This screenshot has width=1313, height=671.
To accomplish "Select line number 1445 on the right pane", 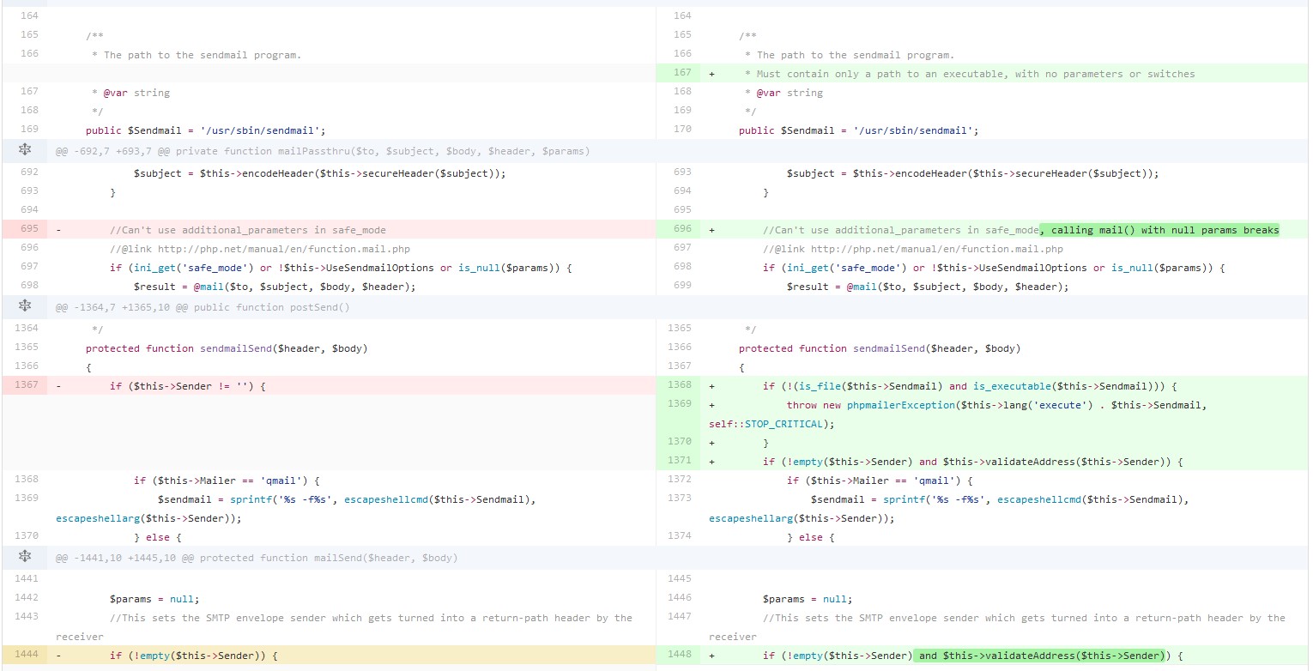I will [678, 578].
